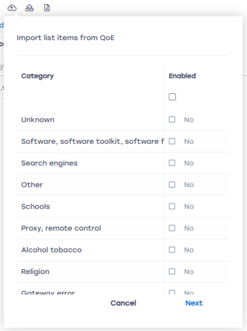Select the Religion row label
The image size is (247, 331).
(35, 272)
